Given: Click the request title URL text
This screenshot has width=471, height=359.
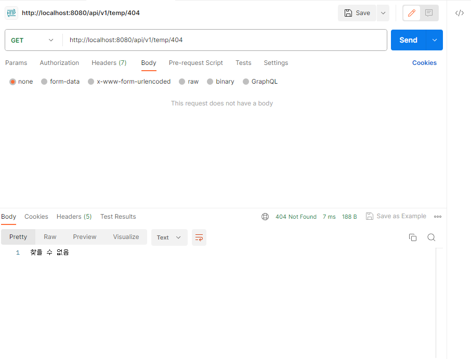Looking at the screenshot, I should click(81, 13).
